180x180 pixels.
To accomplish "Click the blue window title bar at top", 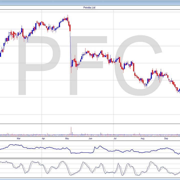I will pos(90,2).
